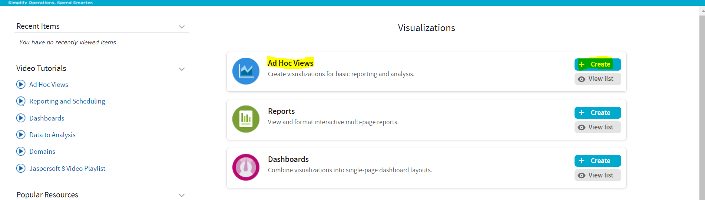Click the green Reports icon
This screenshot has height=200, width=705.
[246, 119]
